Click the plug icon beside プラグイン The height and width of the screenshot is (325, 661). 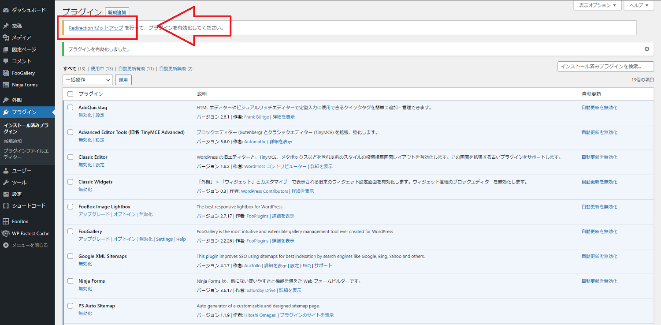click(6, 112)
